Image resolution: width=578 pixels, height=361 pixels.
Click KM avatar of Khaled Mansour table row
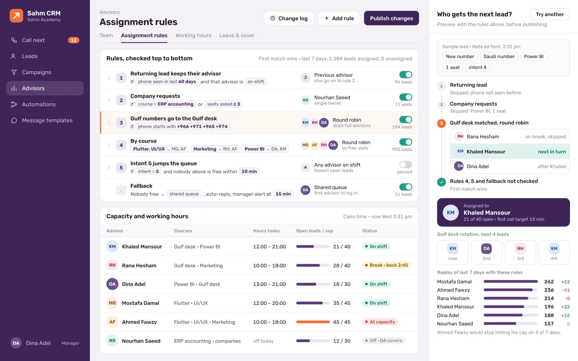(x=112, y=246)
